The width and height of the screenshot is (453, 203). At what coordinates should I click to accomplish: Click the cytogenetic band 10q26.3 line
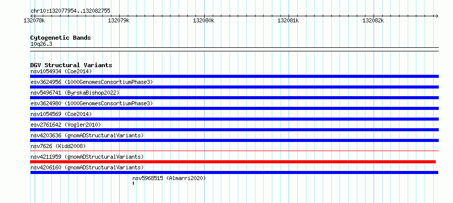(234, 49)
